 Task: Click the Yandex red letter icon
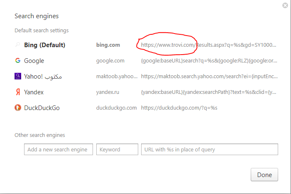18,92
